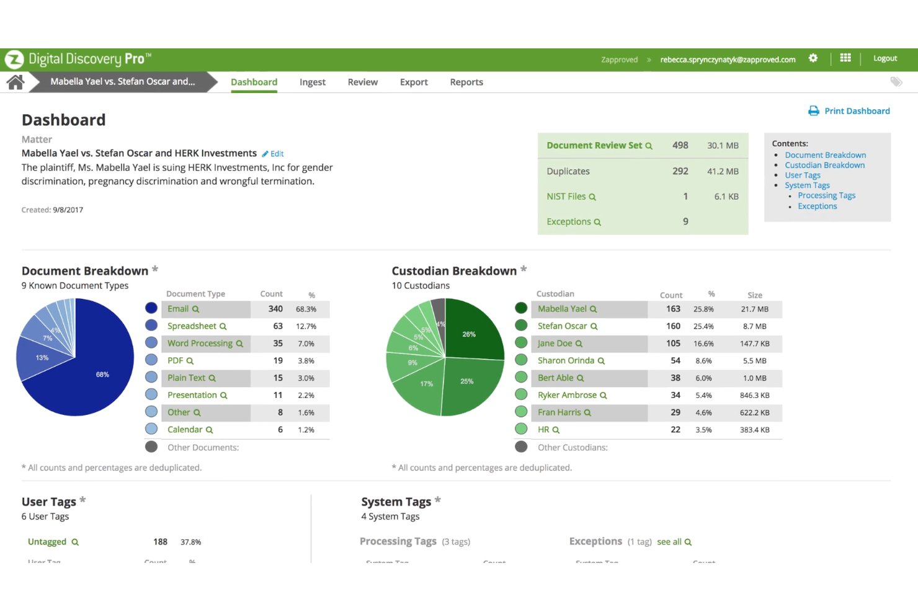
Task: Open the settings gear icon
Action: [x=813, y=58]
